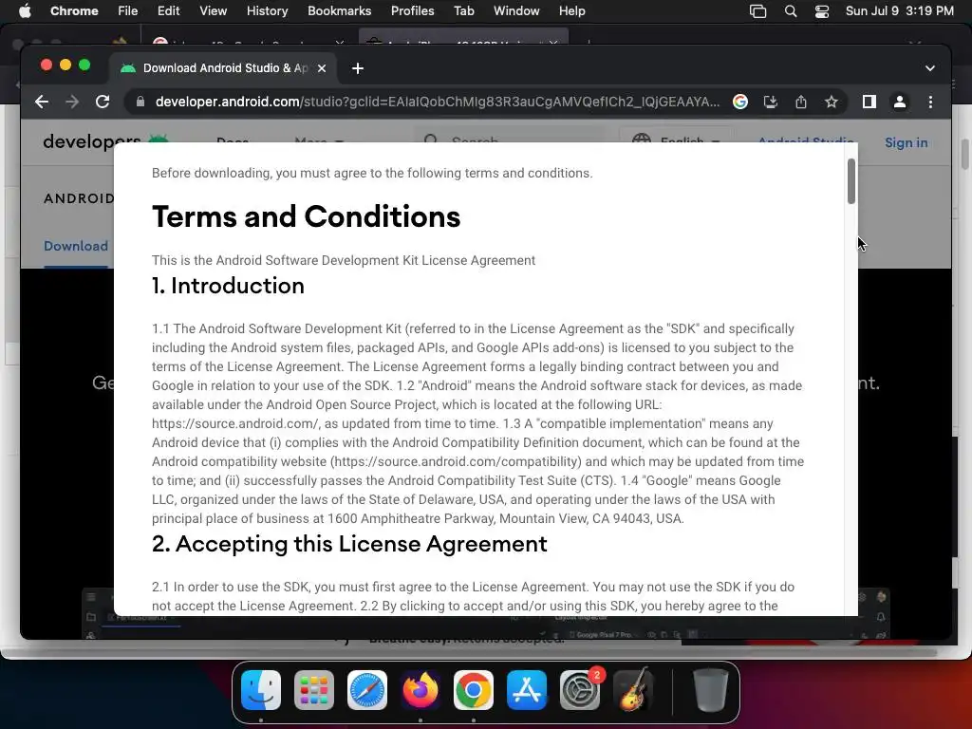Reload the Android Studio download page
The image size is (972, 729).
(103, 102)
